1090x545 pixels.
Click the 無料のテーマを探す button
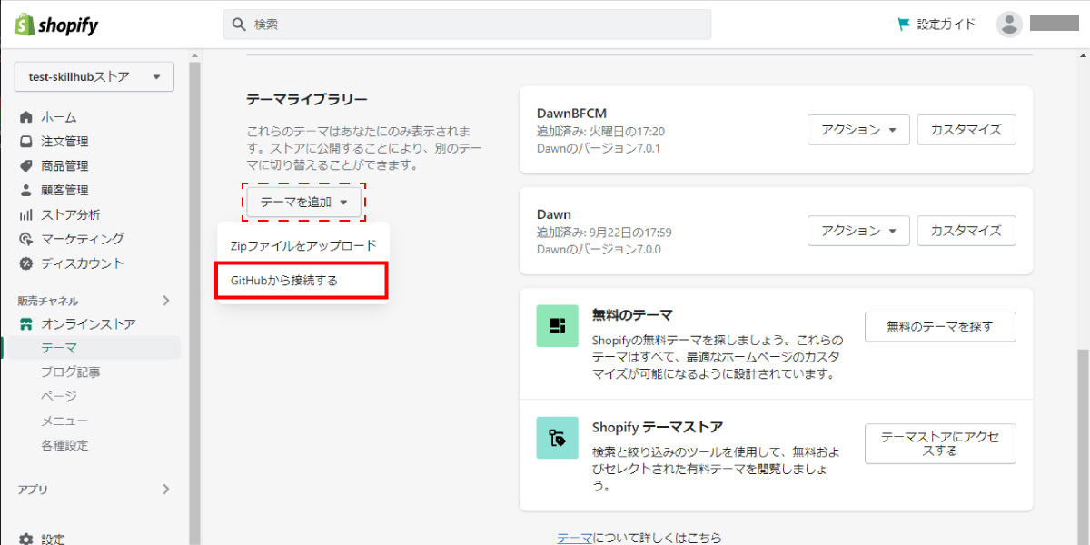click(x=940, y=327)
